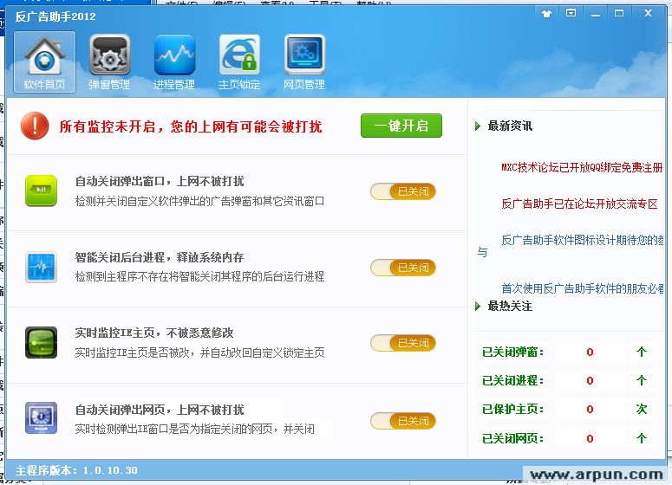Open the 进程管理 chart icon
The width and height of the screenshot is (672, 485).
174,62
